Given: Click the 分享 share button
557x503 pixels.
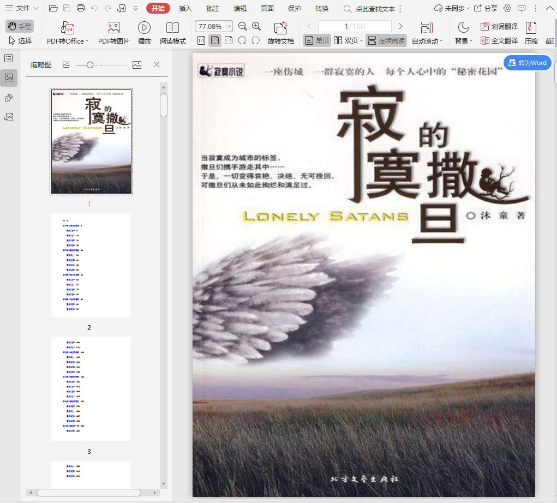Looking at the screenshot, I should click(x=486, y=8).
